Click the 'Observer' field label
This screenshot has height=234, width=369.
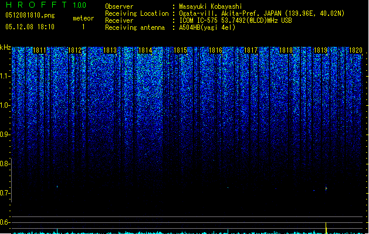pyautogui.click(x=119, y=6)
